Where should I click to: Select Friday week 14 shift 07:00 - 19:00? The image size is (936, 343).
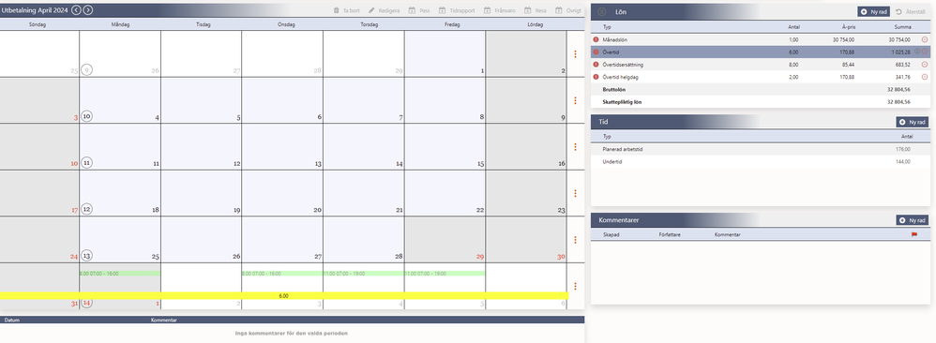[445, 274]
